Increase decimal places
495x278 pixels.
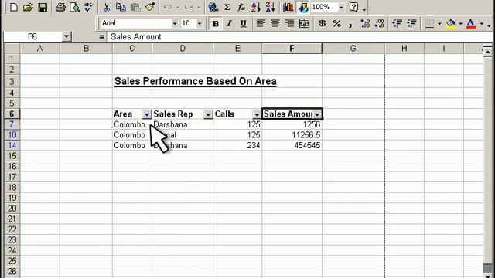click(365, 23)
